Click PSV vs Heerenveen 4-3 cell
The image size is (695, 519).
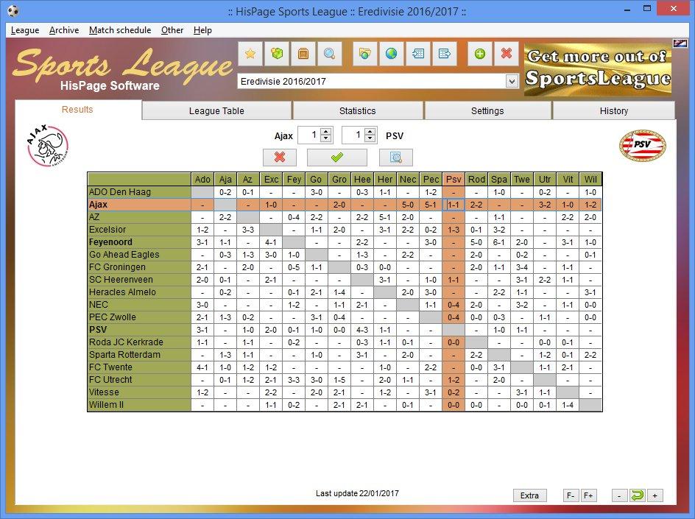(362, 330)
